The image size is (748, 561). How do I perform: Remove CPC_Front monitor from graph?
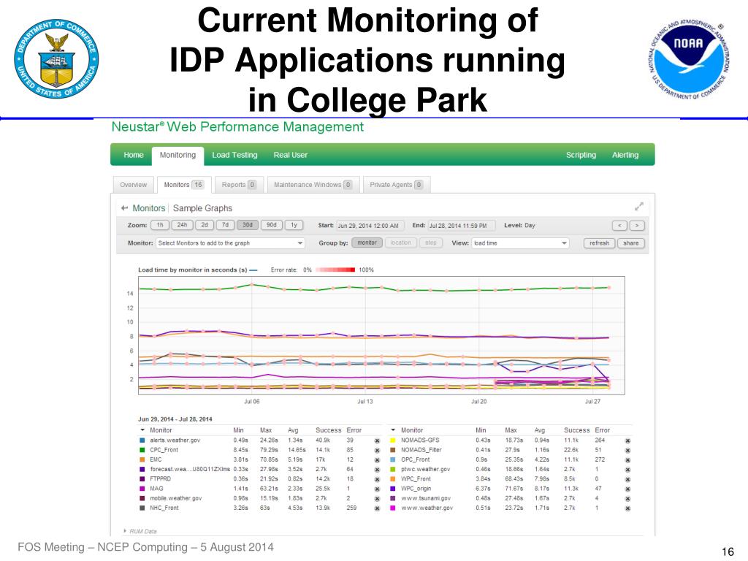click(377, 450)
